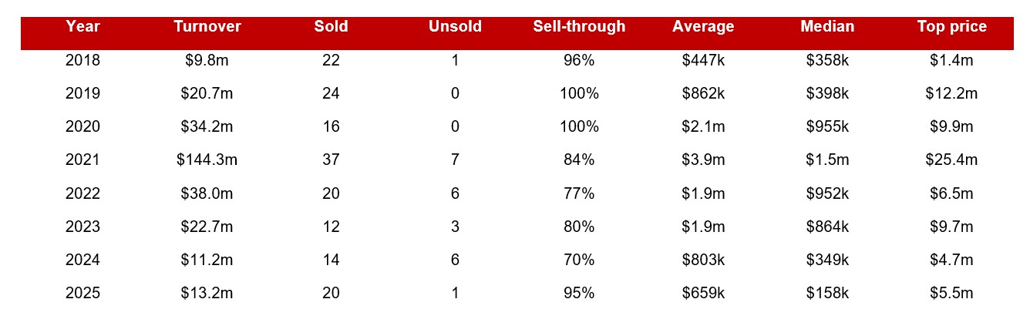Select the $803k average cell
1030x326 pixels.
coord(703,260)
